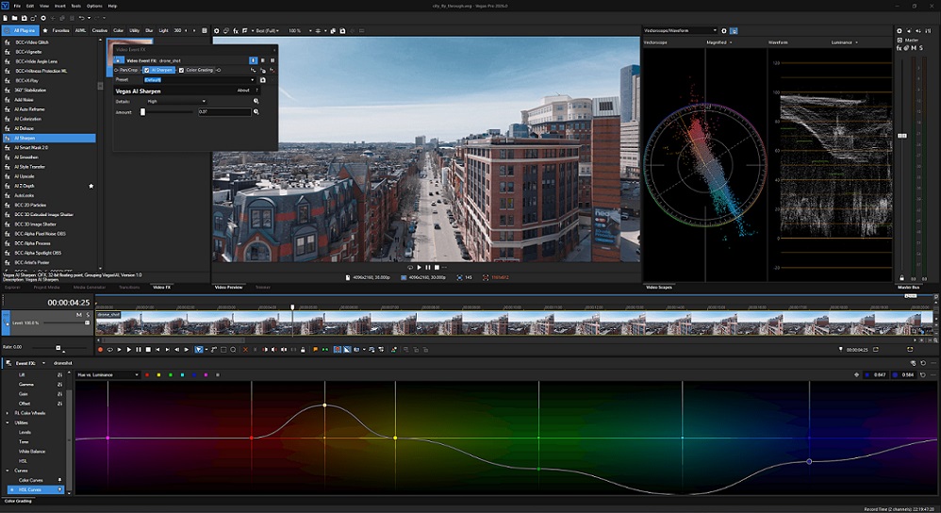Toggle Automatic Crossfades button

click(x=347, y=349)
